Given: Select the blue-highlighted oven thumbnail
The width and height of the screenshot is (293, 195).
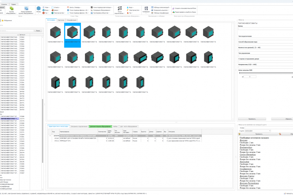Looking at the screenshot, I should [72, 35].
